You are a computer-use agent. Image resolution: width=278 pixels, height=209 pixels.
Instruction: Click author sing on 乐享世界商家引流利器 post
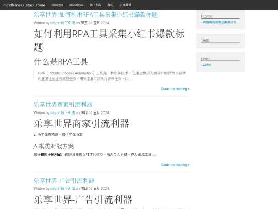click(x=54, y=113)
